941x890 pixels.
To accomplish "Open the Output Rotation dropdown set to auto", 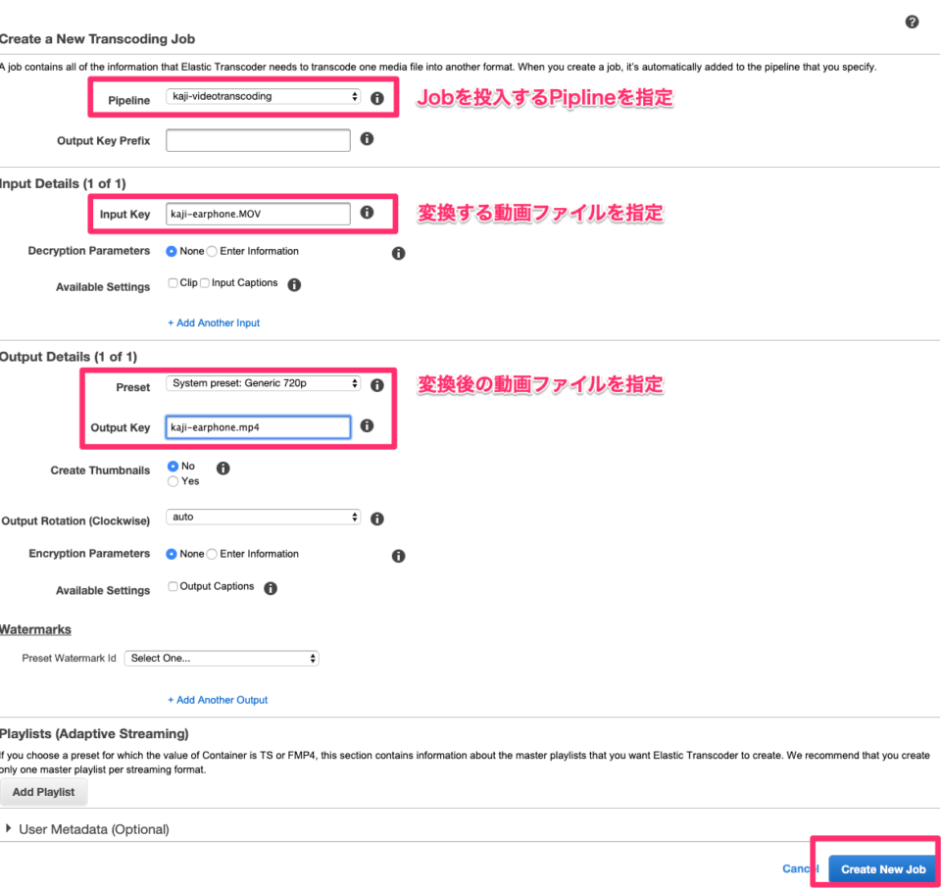I will tap(263, 517).
